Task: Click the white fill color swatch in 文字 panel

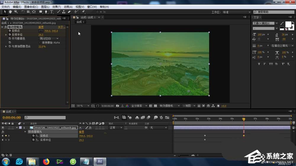Action: [x=288, y=24]
